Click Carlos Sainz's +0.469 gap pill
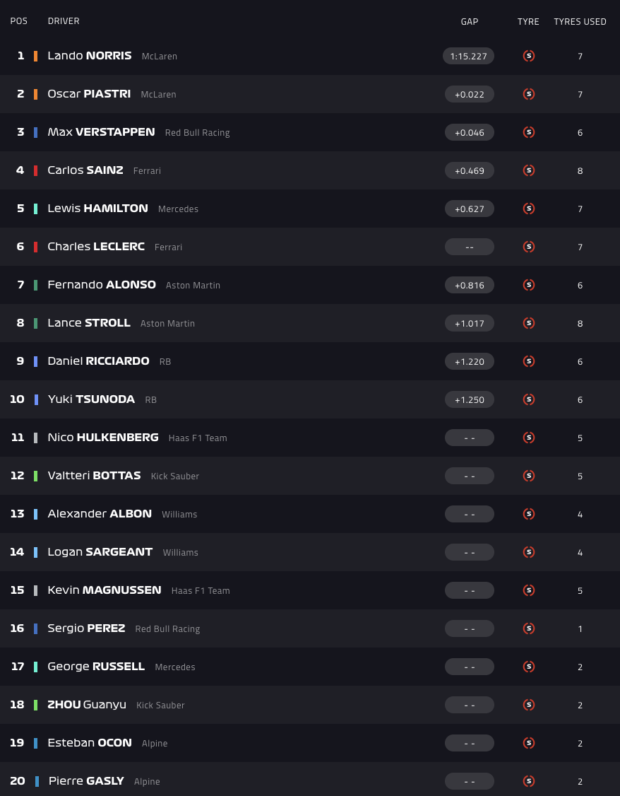The width and height of the screenshot is (620, 796). [x=469, y=170]
